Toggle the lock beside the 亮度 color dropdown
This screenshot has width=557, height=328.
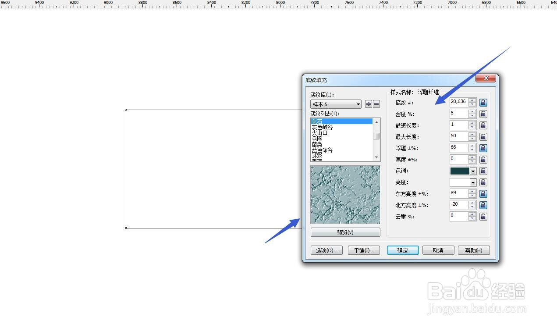(483, 182)
